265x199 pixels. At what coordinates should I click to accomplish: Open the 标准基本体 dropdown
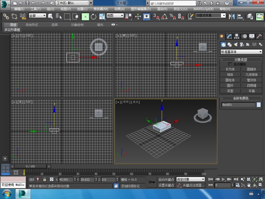click(241, 52)
